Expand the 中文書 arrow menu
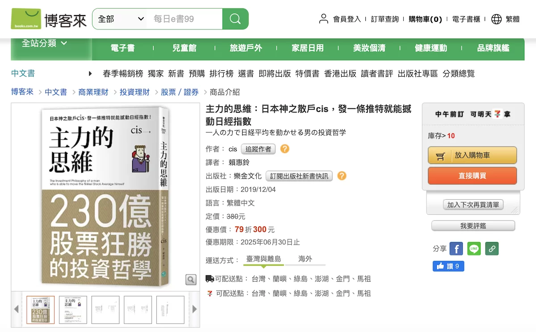The width and height of the screenshot is (536, 332). [x=90, y=74]
